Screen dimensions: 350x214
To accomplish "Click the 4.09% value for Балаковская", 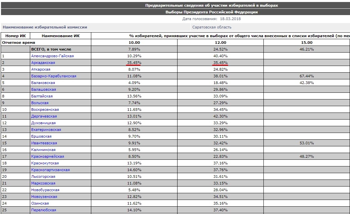I will (x=134, y=83).
